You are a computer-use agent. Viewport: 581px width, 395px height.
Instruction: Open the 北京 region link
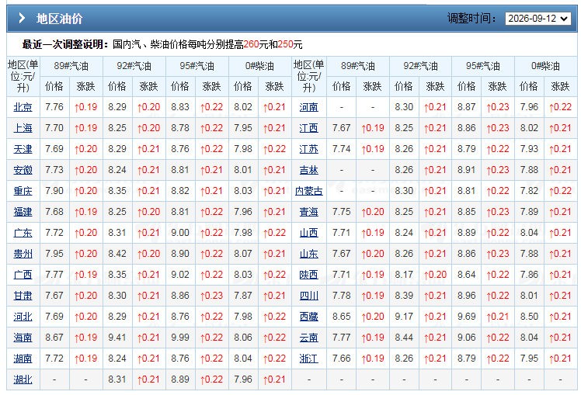(x=23, y=107)
